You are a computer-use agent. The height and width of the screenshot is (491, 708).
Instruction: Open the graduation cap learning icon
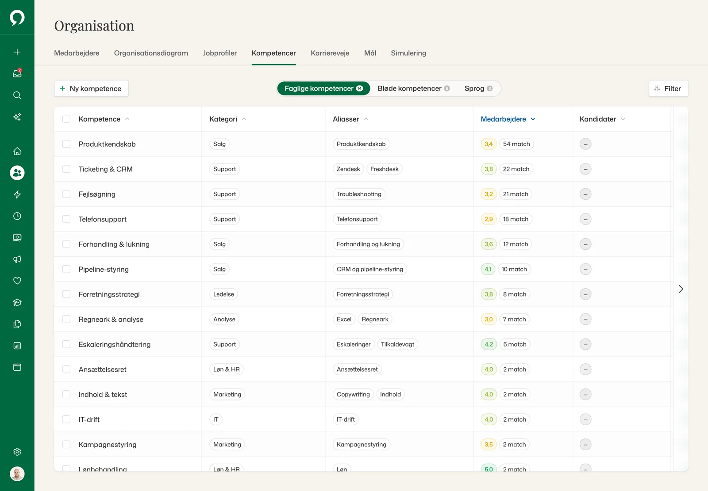pyautogui.click(x=17, y=303)
